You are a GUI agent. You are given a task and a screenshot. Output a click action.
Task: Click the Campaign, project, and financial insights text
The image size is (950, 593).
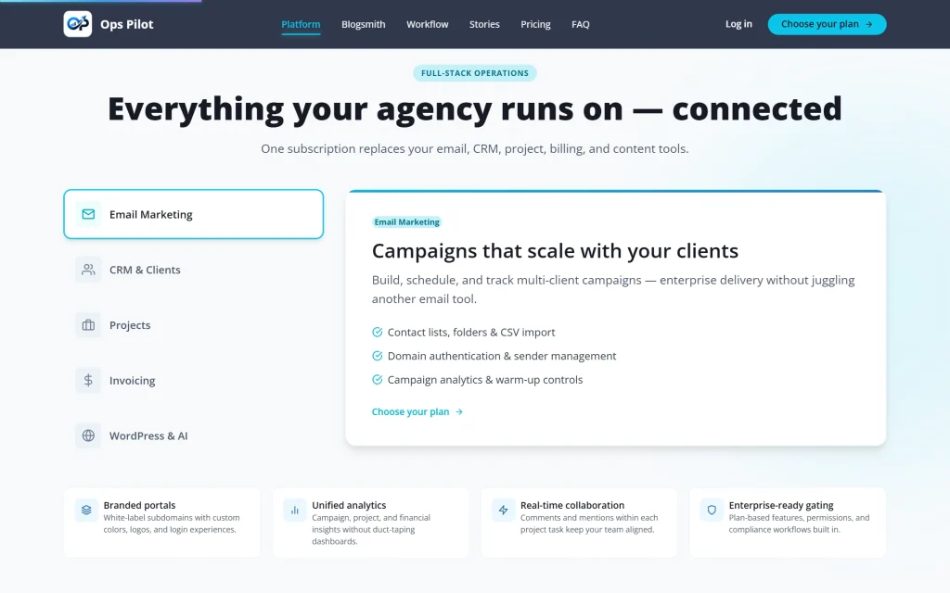tap(371, 529)
